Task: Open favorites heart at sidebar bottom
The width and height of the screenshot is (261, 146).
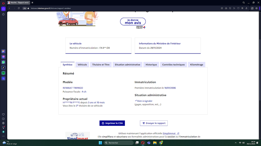Action: tap(3, 115)
